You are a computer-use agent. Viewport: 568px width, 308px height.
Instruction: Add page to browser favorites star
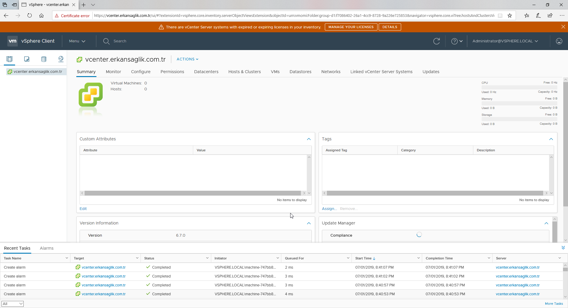510,15
